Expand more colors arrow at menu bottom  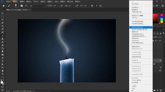pos(132,91)
